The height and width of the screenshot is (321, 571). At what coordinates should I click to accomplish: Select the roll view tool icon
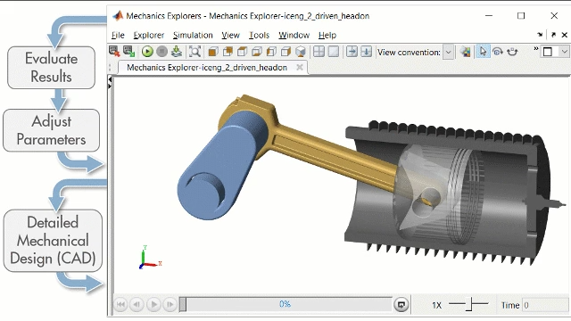click(x=512, y=52)
